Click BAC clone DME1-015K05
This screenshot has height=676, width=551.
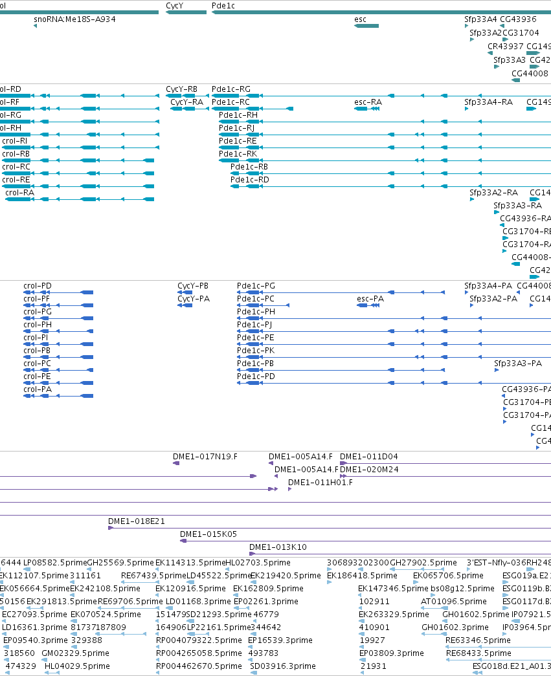point(208,534)
